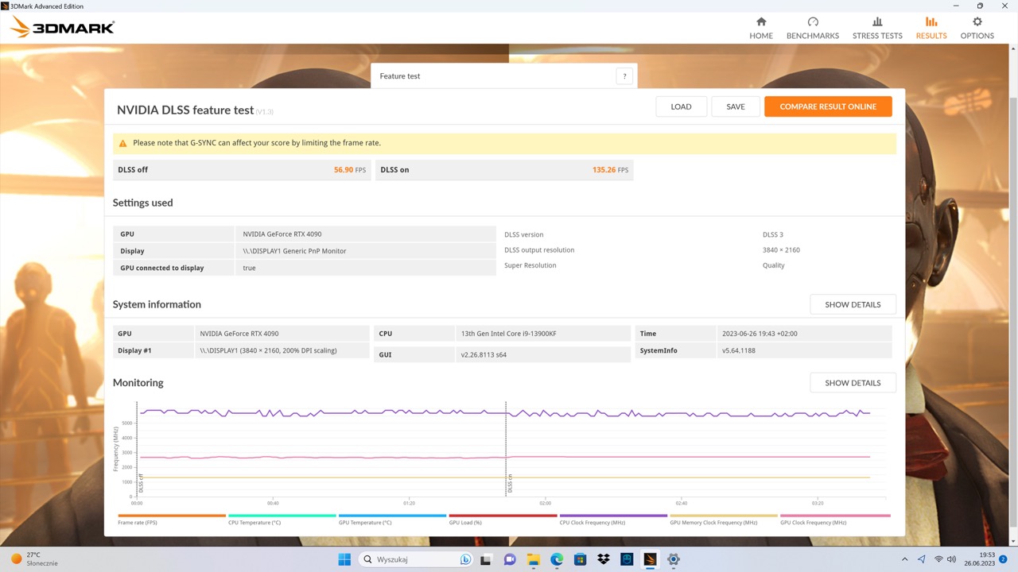The image size is (1018, 572).
Task: Toggle the GPU Memory Clock Frequency legend swatch
Action: tap(724, 516)
